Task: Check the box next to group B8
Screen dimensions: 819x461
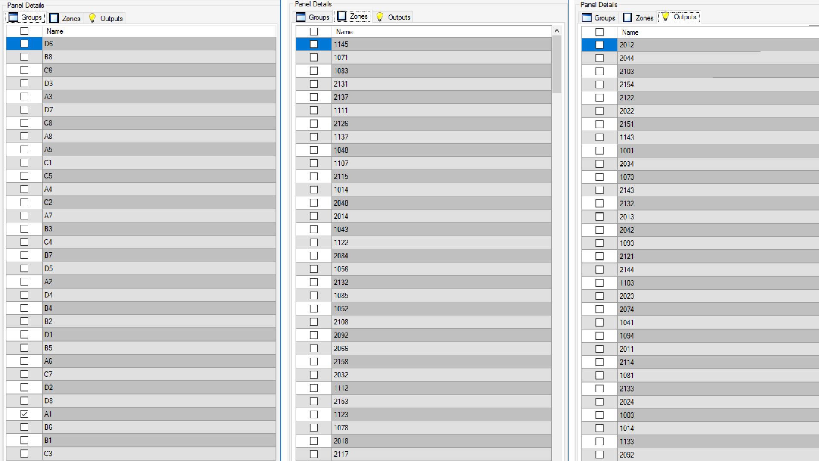Action: pos(24,57)
